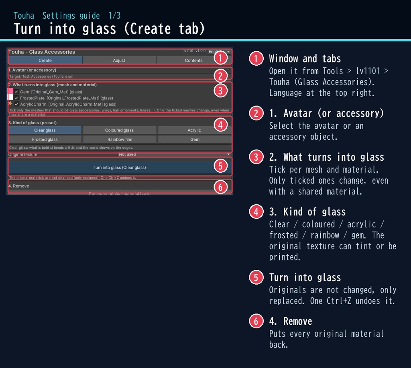Screen dimensions: 411x368
Task: Click the 'Original texture' label
Action: [x=23, y=154]
